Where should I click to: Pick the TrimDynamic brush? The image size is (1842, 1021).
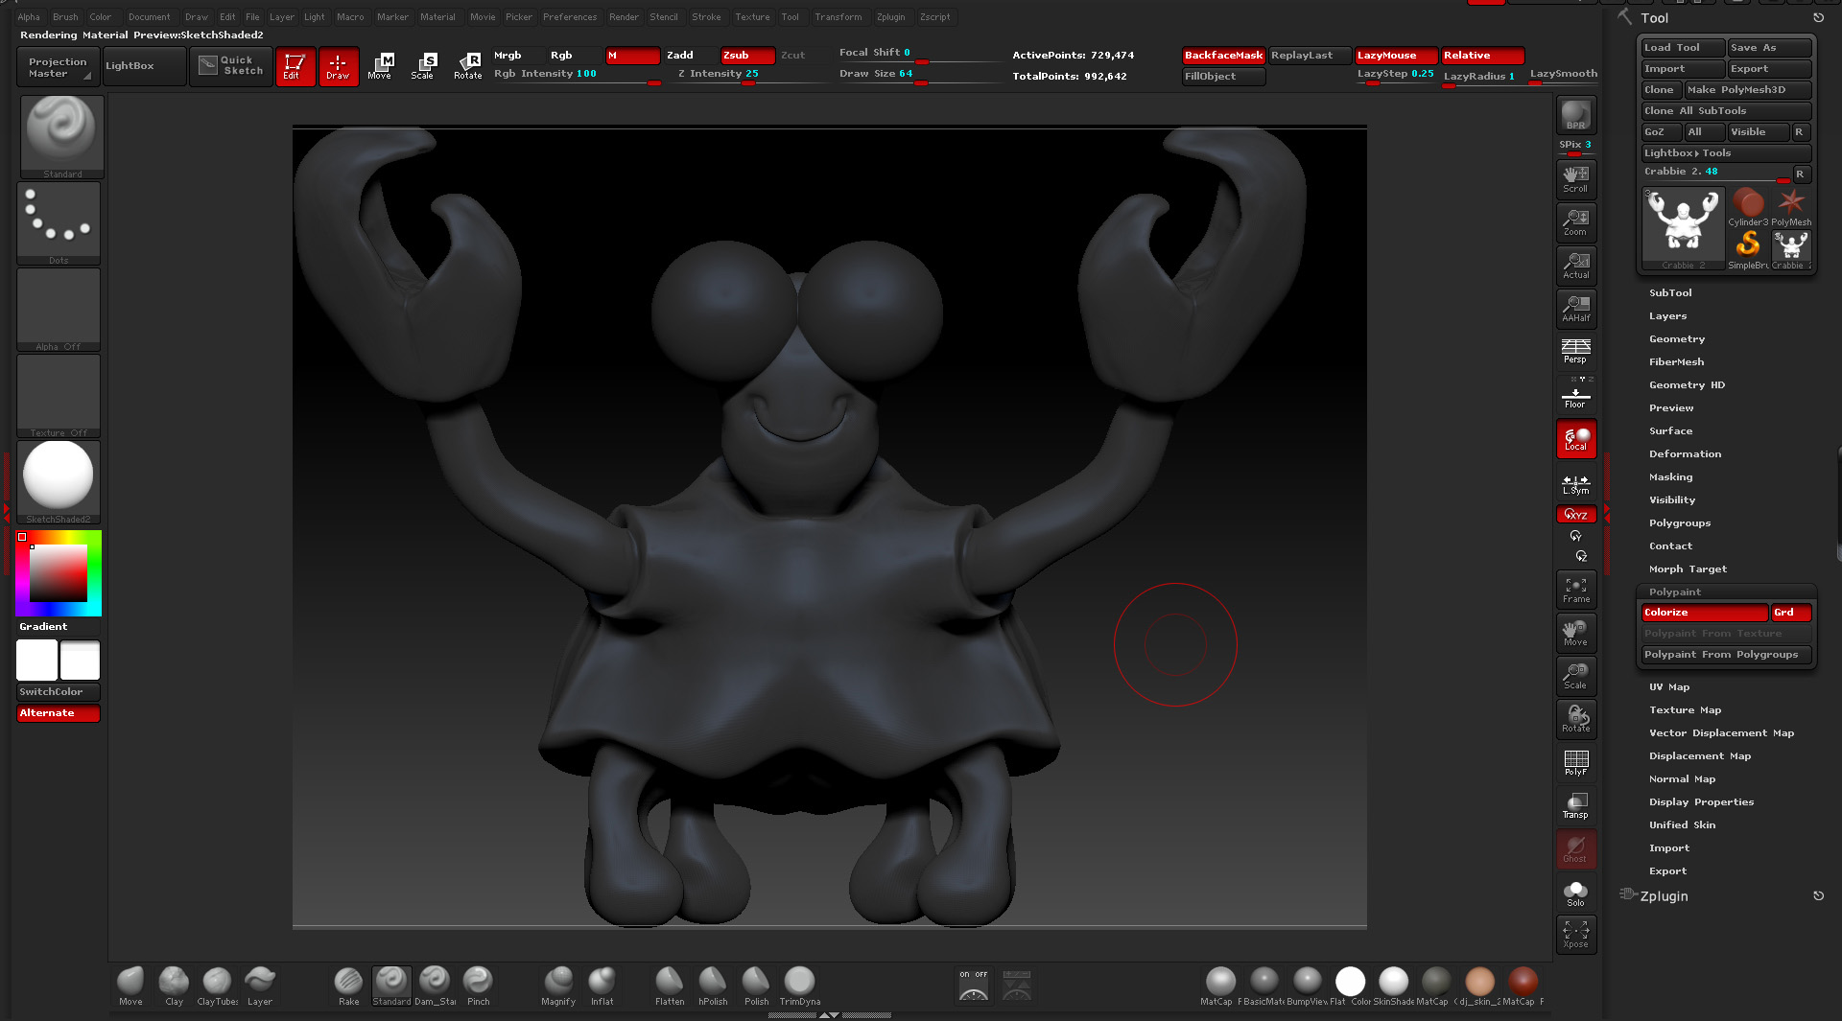[799, 986]
